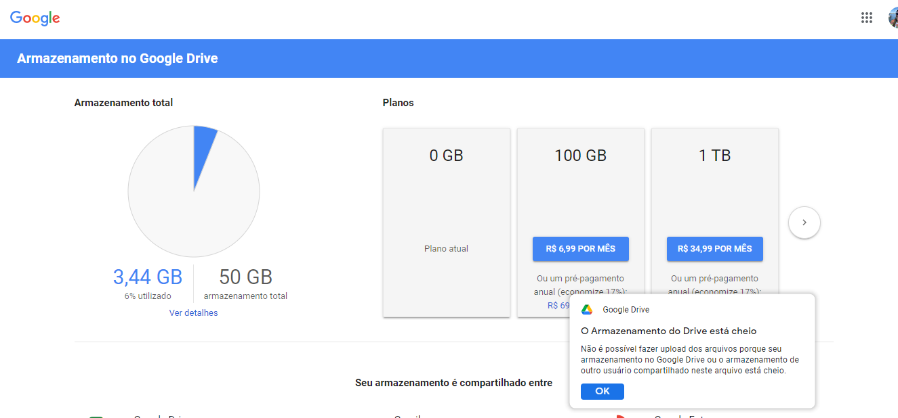The image size is (898, 418).
Task: Click the Armazenamento no Google Drive header title
Action: 117,58
